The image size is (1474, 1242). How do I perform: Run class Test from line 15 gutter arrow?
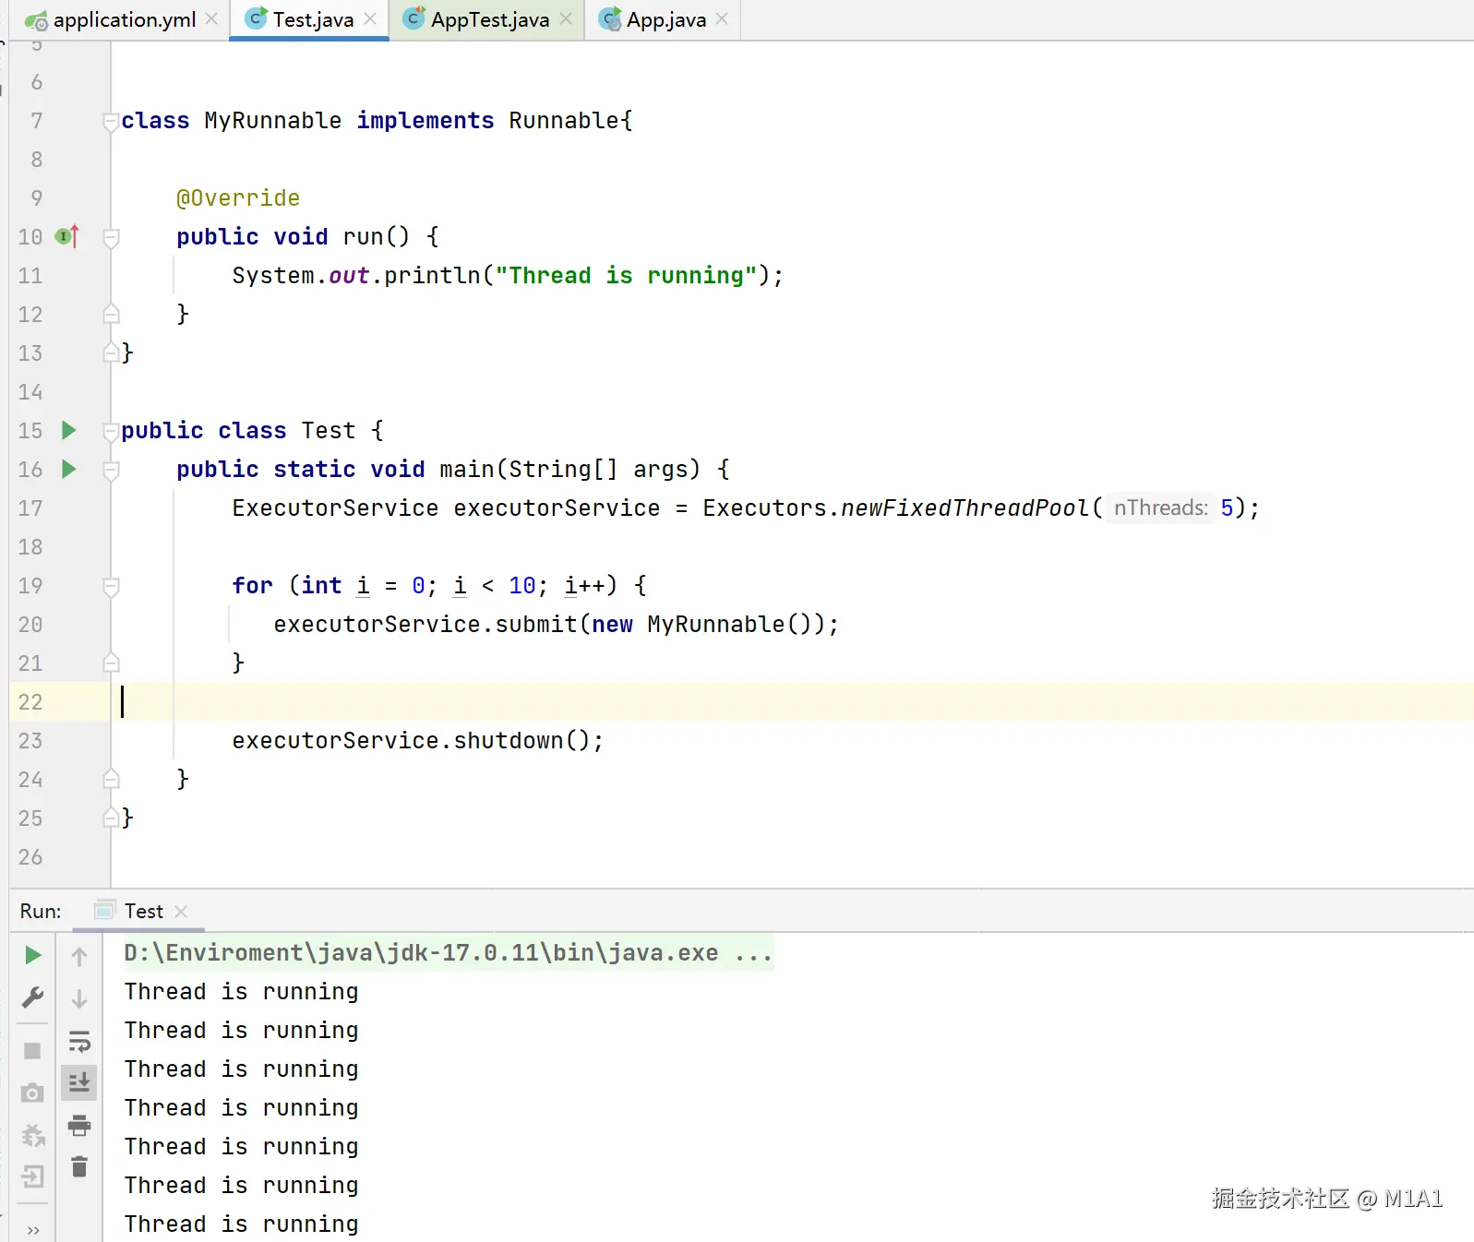pyautogui.click(x=68, y=430)
